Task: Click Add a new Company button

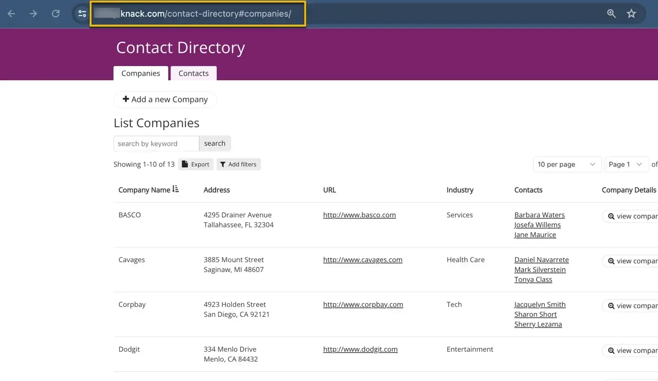Action: pos(165,99)
